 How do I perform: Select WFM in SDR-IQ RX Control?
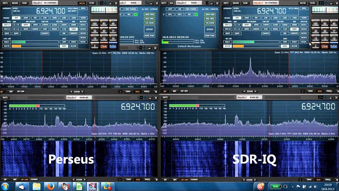(x=247, y=29)
